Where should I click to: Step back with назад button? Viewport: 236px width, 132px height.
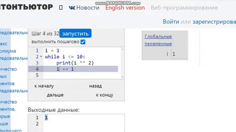[x=96, y=86]
